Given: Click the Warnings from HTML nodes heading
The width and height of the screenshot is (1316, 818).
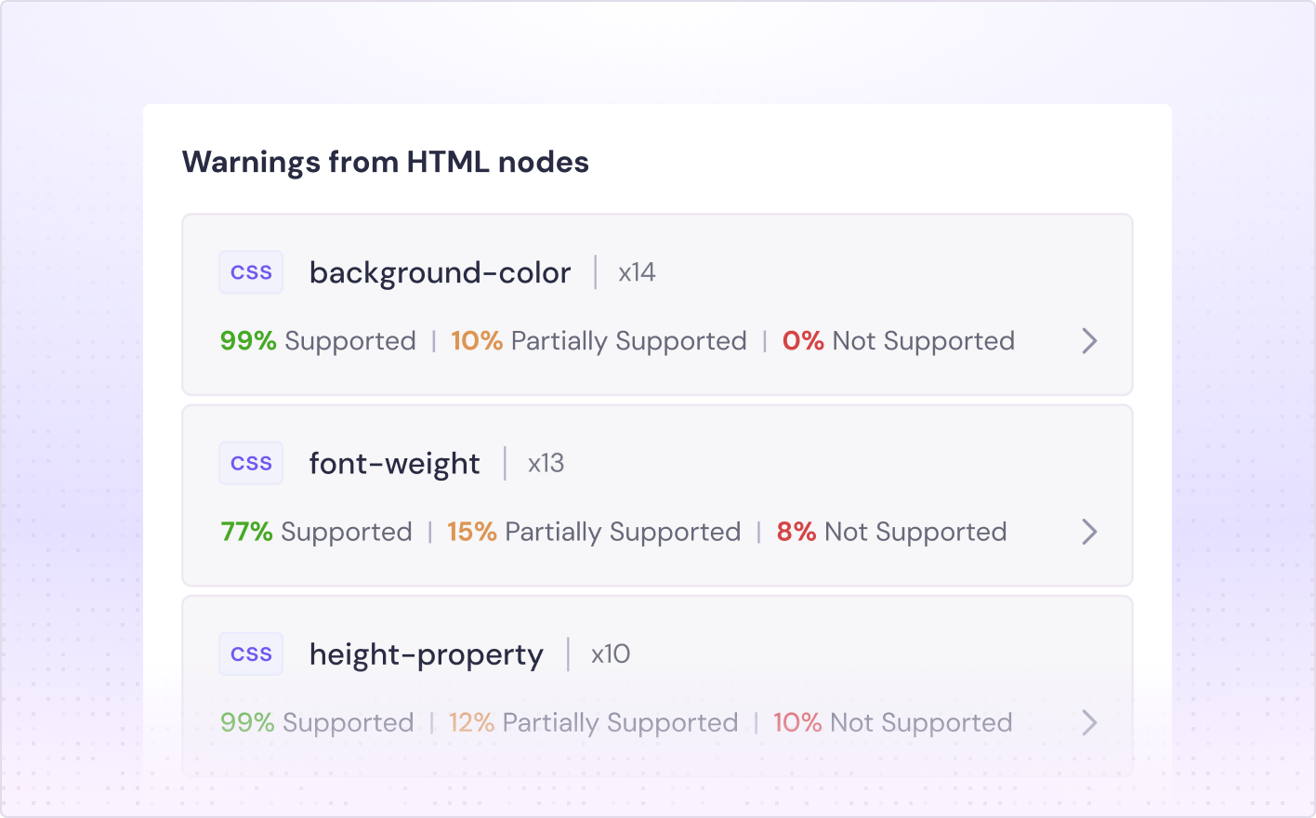Looking at the screenshot, I should pos(385,162).
